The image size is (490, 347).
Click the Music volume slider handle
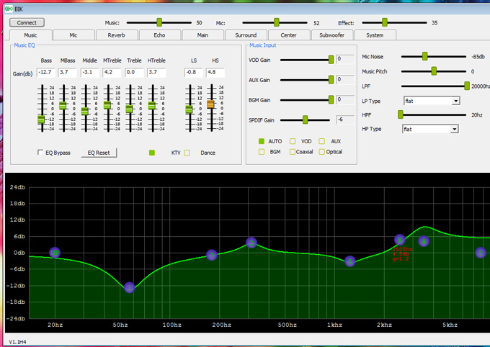pyautogui.click(x=159, y=22)
